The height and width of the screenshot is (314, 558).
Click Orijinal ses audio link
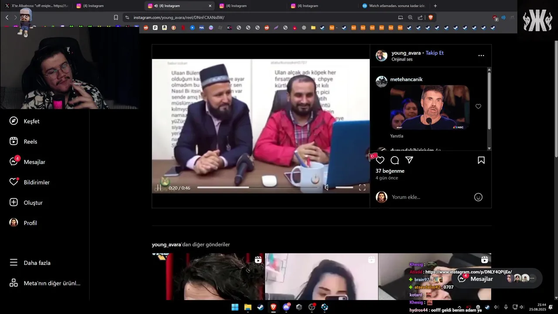(x=401, y=59)
